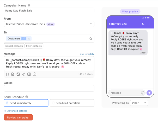Click the 'Previewing as' label
The image size is (158, 123).
pyautogui.click(x=120, y=103)
